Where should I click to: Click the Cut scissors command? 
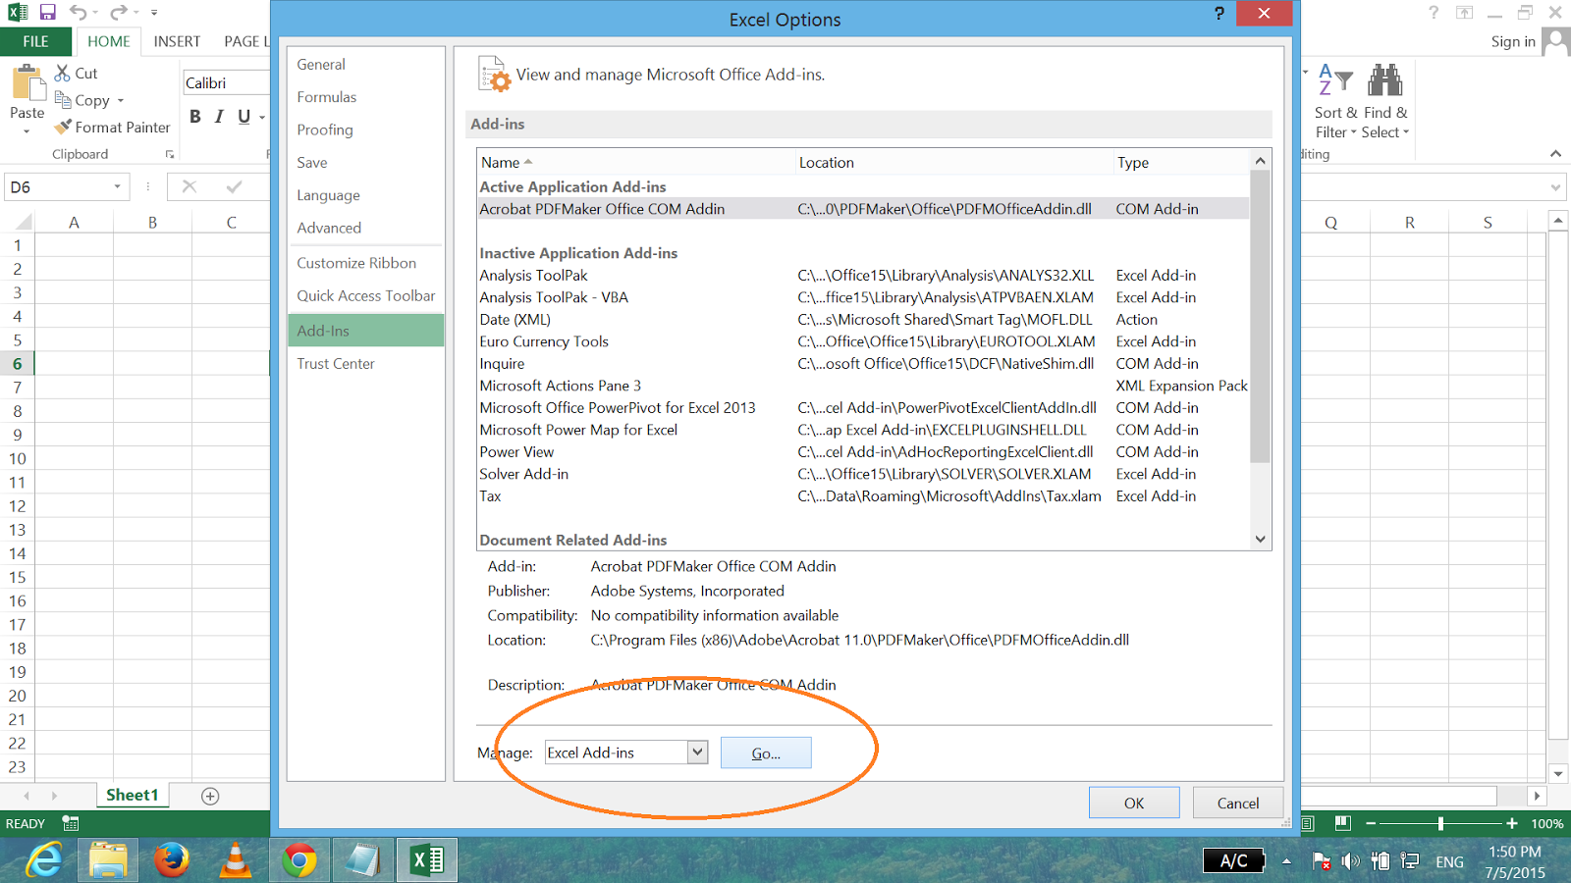click(x=76, y=74)
